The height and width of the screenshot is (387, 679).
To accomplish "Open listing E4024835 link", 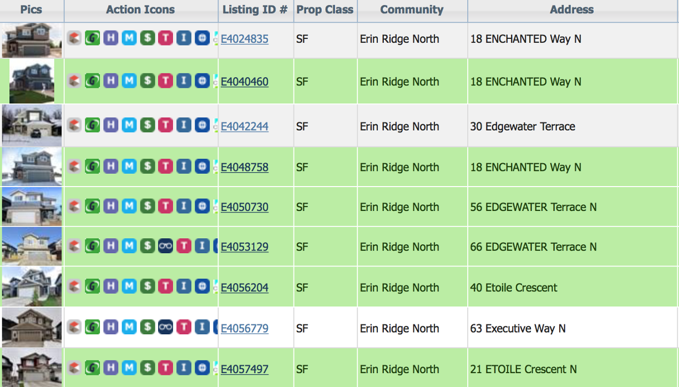I will coord(245,39).
